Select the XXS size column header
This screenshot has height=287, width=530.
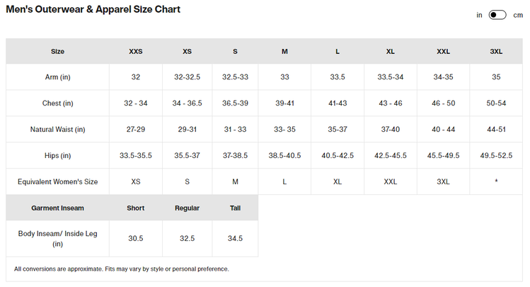(x=135, y=51)
